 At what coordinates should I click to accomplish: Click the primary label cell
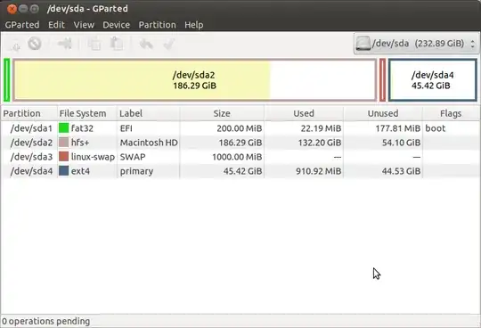(136, 171)
